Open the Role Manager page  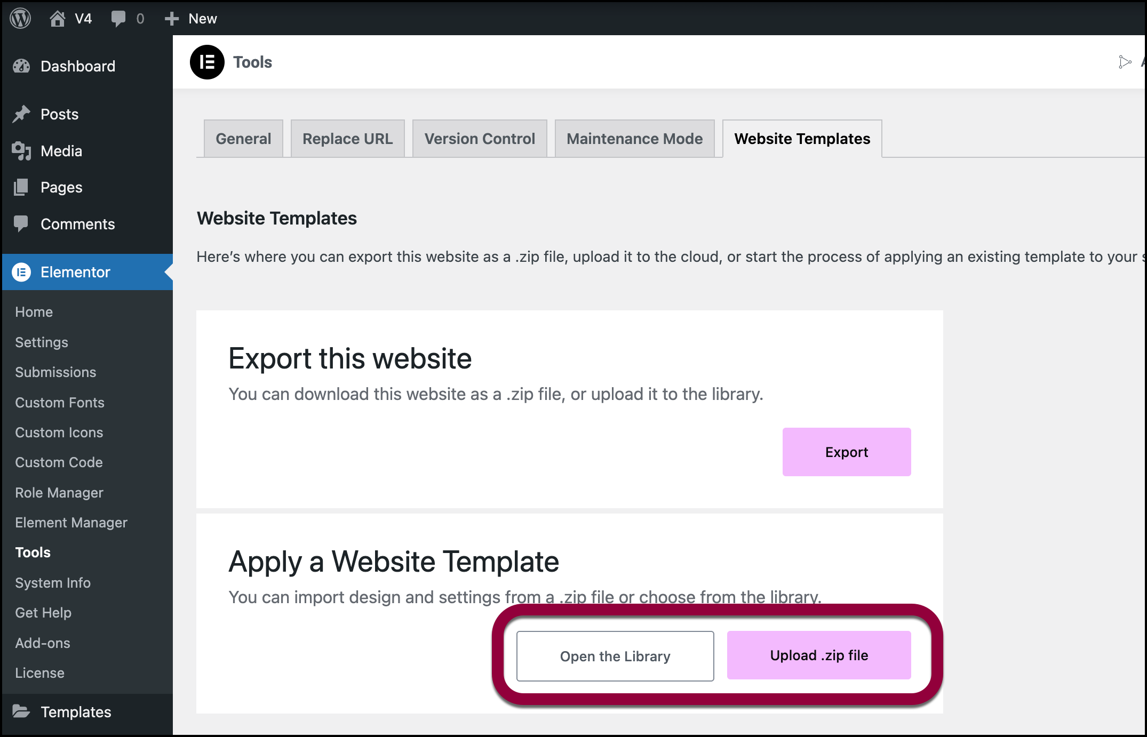click(x=59, y=492)
